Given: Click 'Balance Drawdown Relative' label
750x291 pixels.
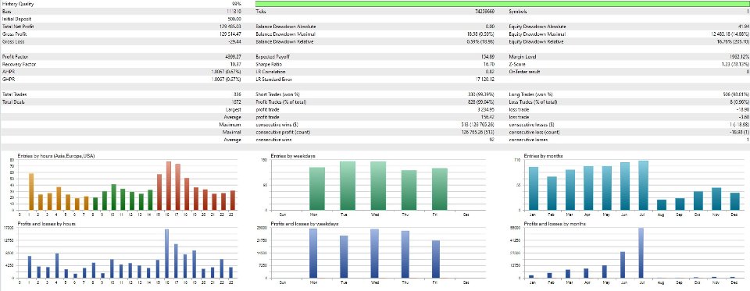Looking at the screenshot, I should [x=286, y=42].
